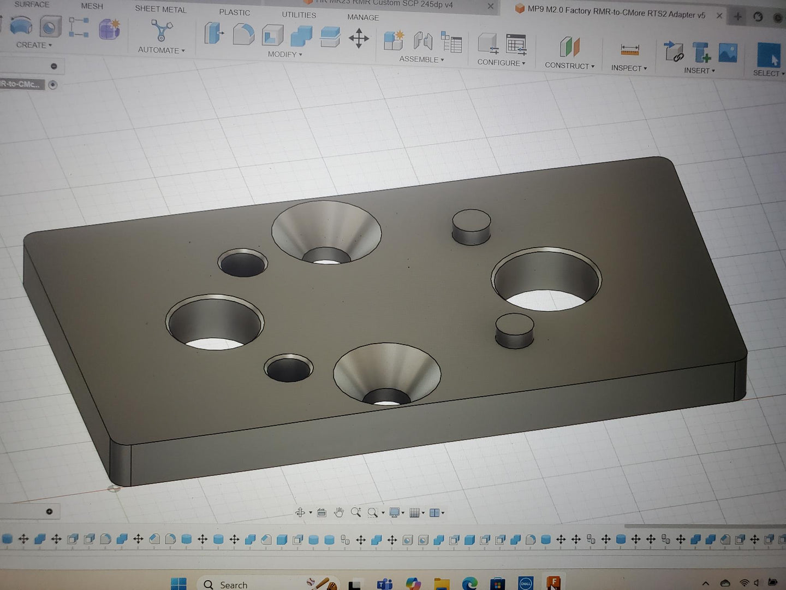
Task: Open the CONFIGURE dropdown menu
Action: point(501,62)
